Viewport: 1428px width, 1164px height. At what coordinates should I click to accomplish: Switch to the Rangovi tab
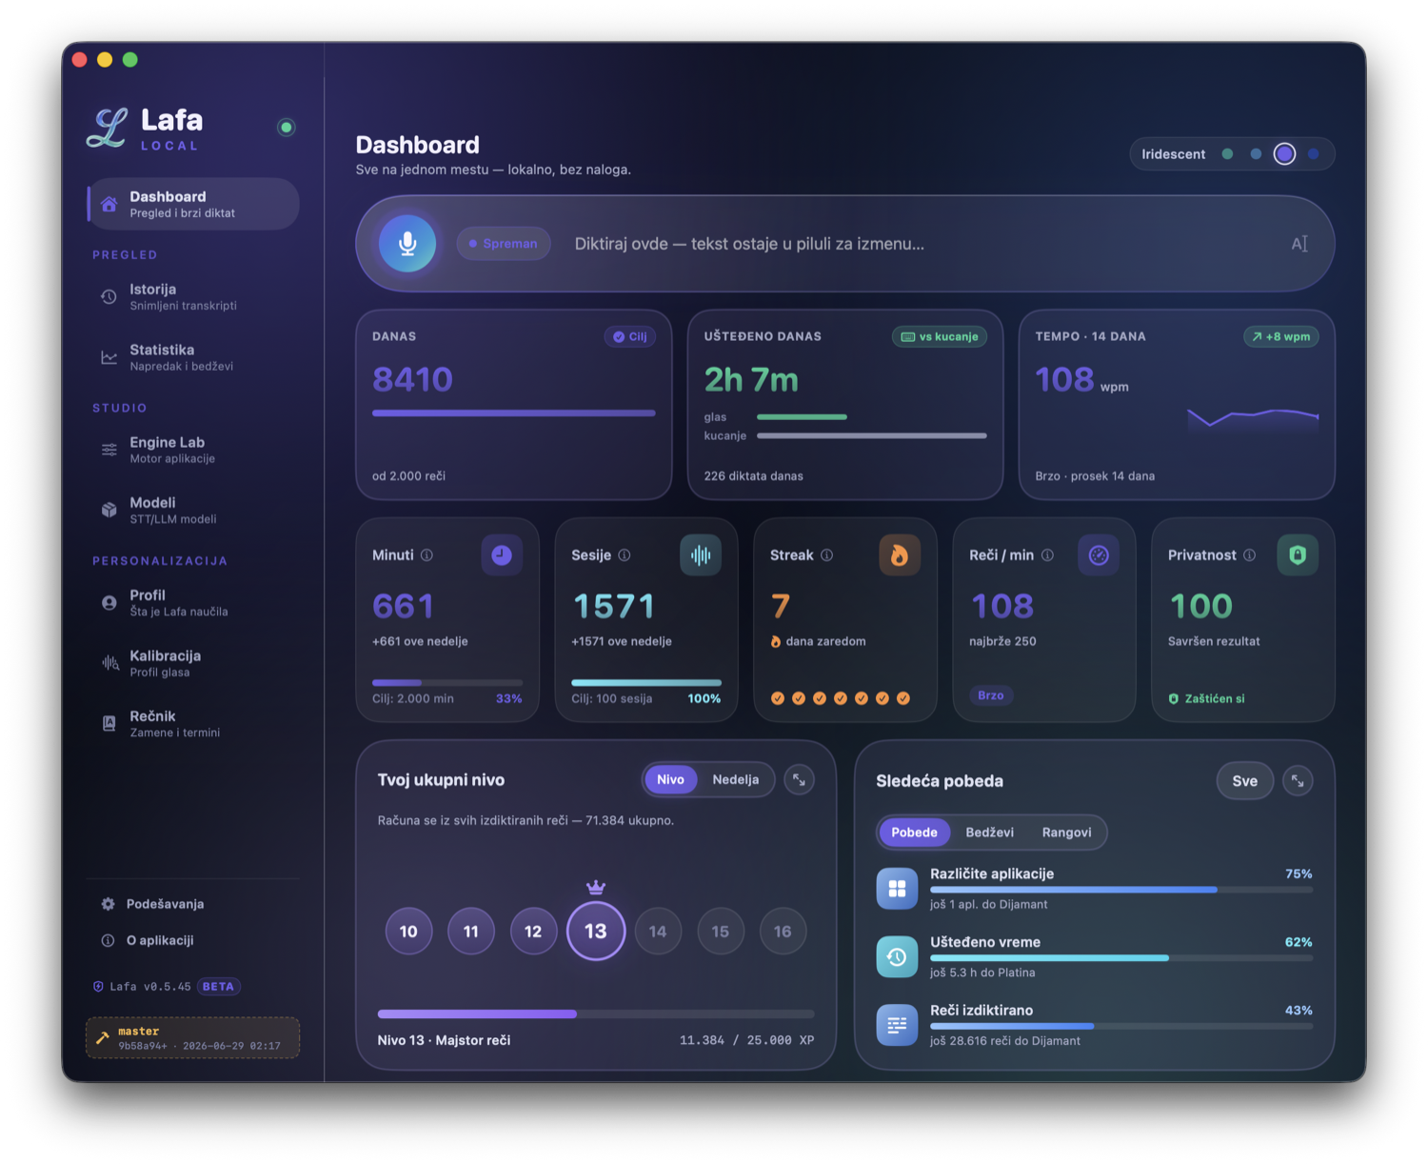pyautogui.click(x=1066, y=833)
